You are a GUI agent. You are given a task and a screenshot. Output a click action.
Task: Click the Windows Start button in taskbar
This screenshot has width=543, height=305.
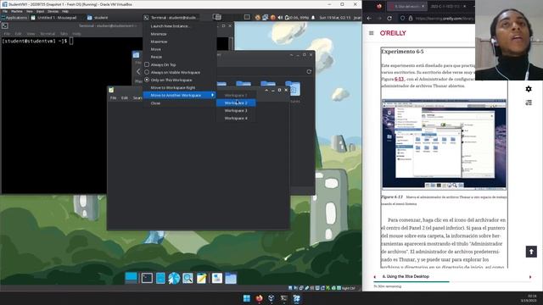click(247, 298)
